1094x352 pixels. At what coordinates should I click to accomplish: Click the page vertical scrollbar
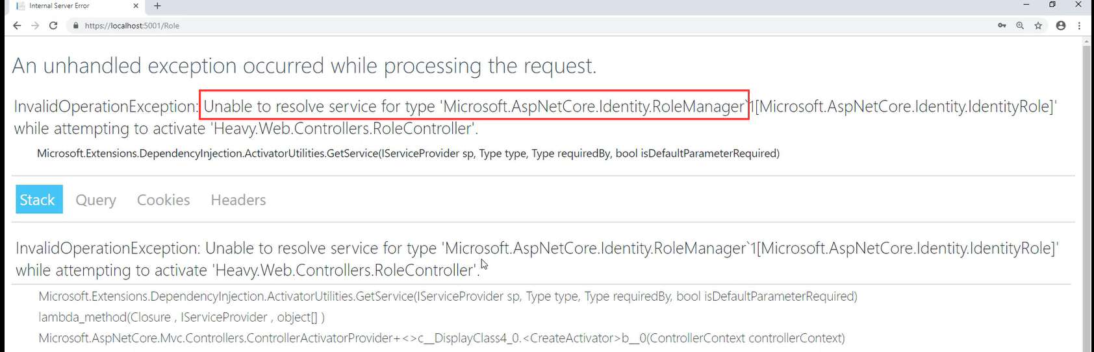(x=1087, y=194)
